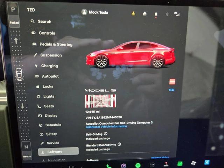
Task: Go to the Seats menu
Action: 46,106
